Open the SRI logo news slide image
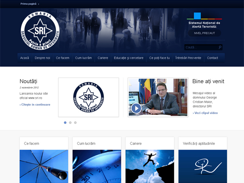 tap(88, 97)
